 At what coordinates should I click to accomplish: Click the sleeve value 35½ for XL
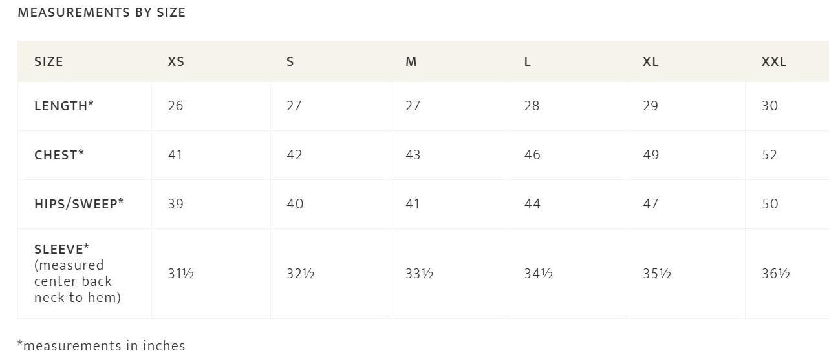tap(657, 274)
